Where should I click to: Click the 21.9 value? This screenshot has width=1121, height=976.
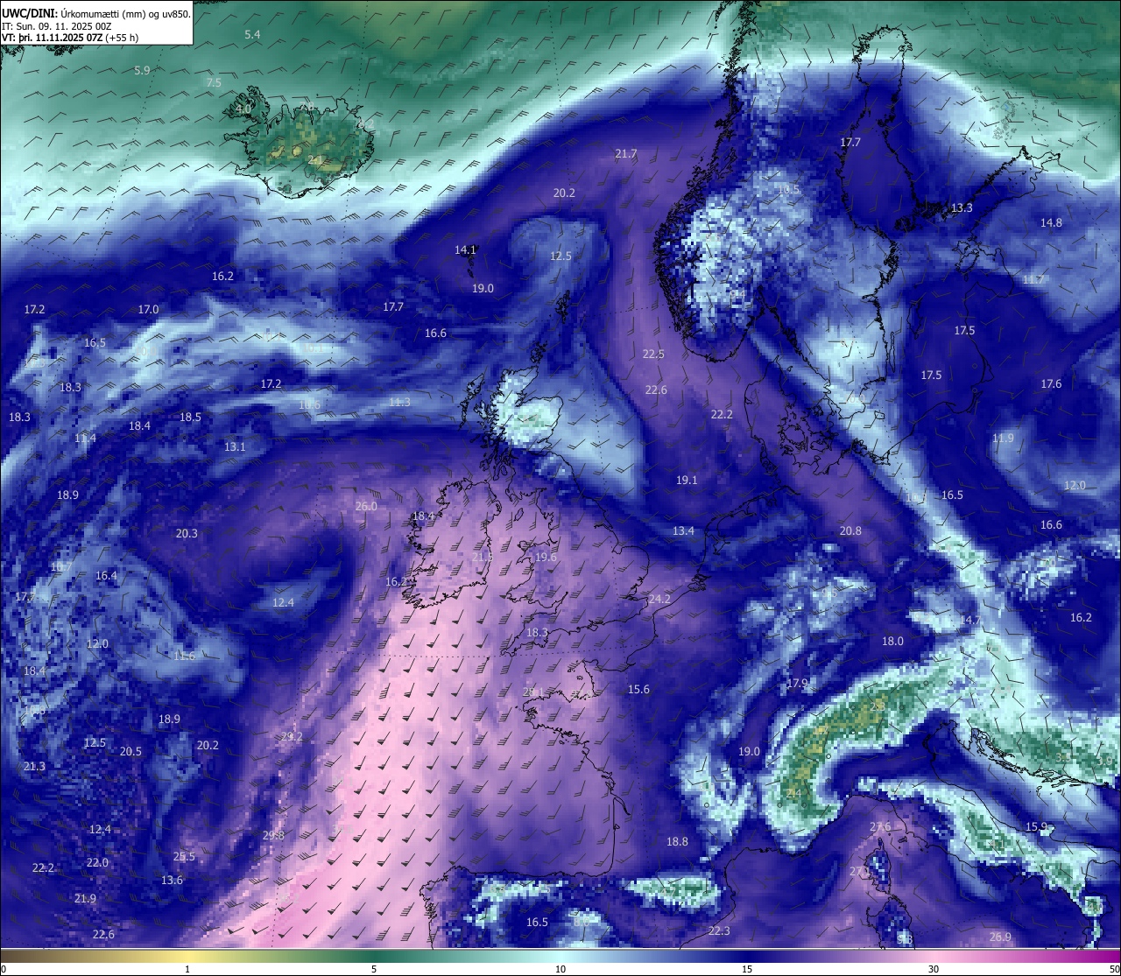point(85,898)
